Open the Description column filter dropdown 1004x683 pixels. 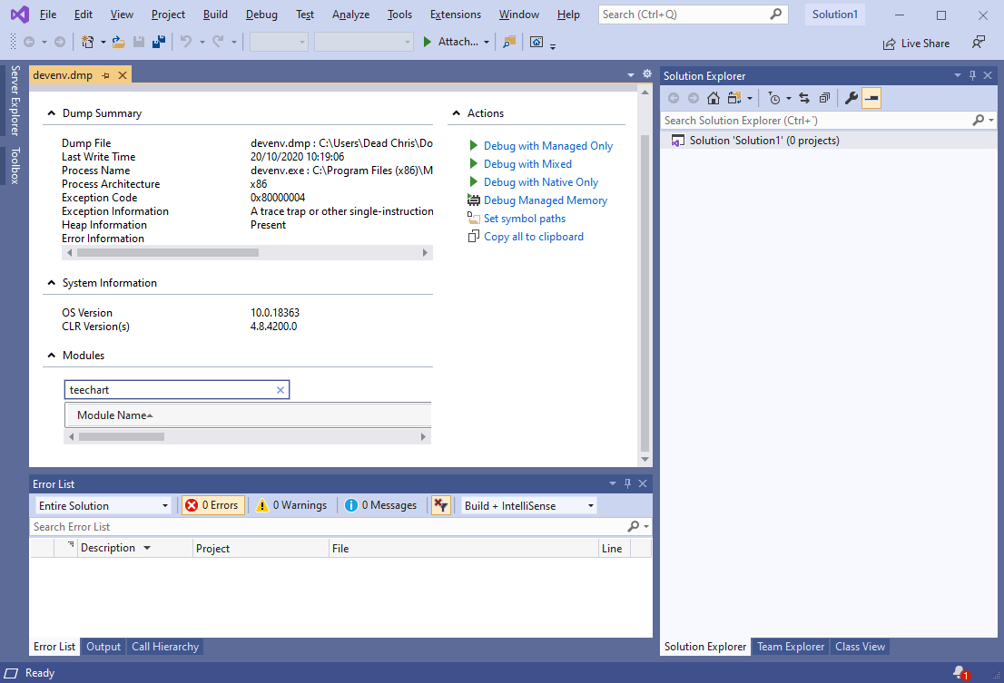click(147, 548)
